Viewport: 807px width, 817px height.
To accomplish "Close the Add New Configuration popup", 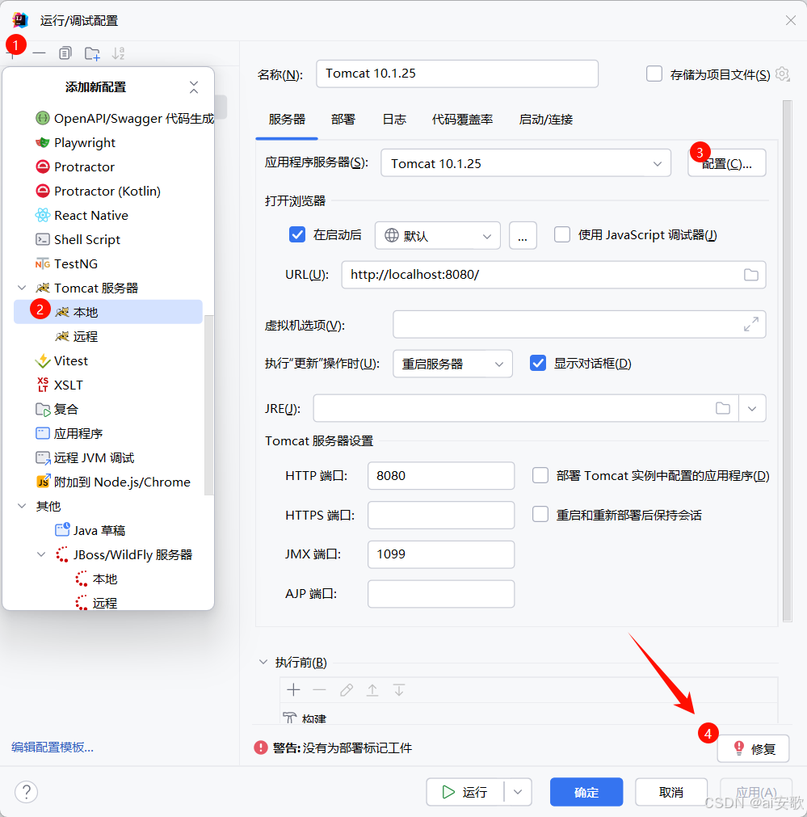I will (x=194, y=87).
